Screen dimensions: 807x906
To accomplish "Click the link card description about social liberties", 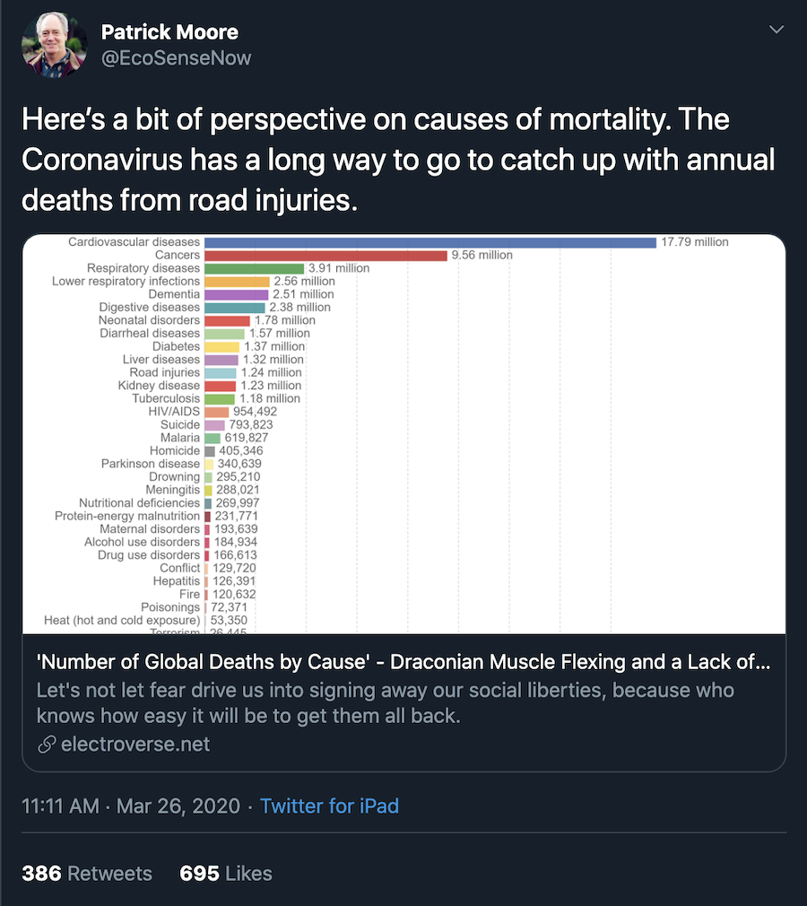I will click(386, 702).
